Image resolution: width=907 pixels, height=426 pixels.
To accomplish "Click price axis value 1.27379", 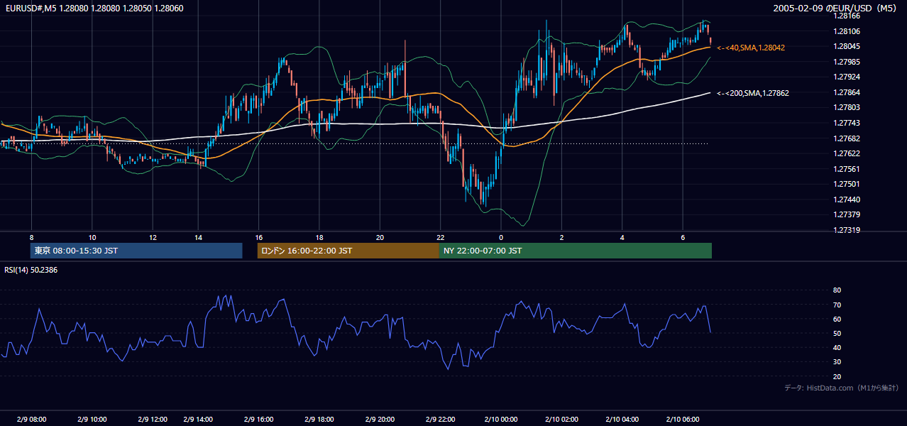I will coord(846,214).
